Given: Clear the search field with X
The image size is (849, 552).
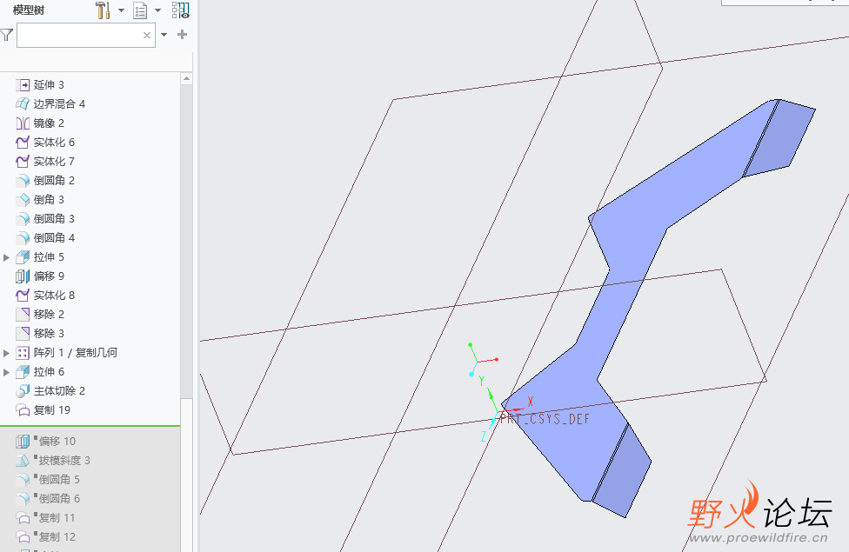Looking at the screenshot, I should pos(147,35).
